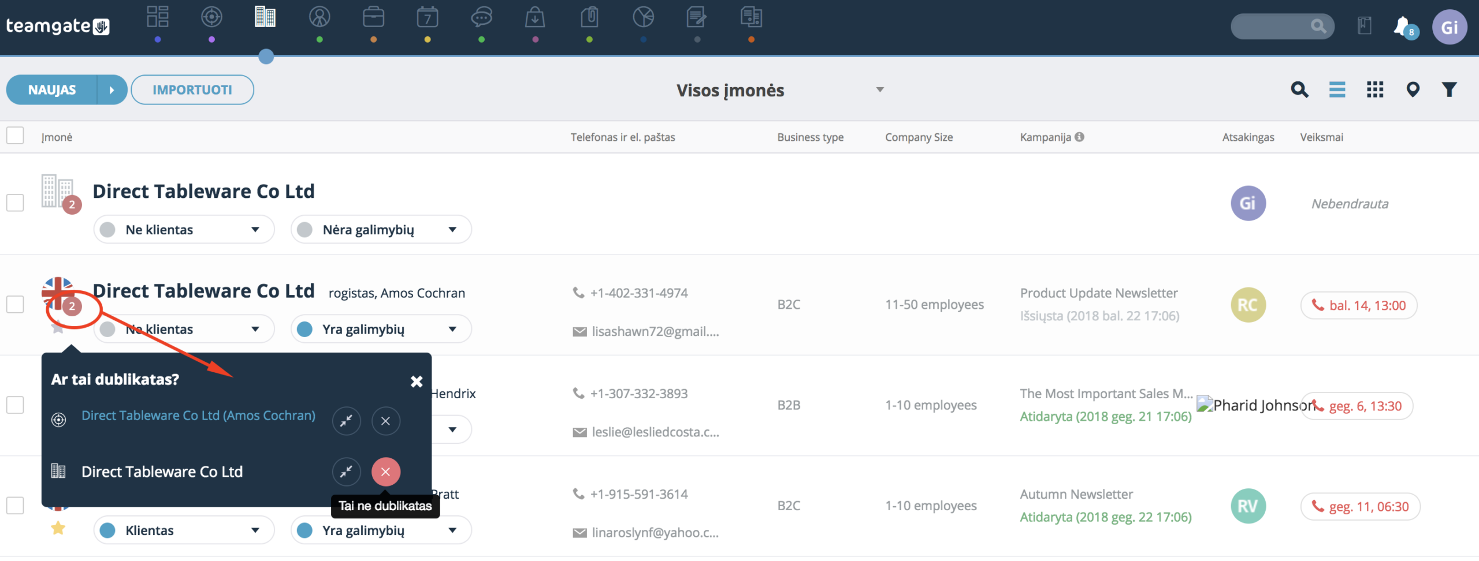Image resolution: width=1479 pixels, height=561 pixels.
Task: Open the paperclip files icon
Action: tap(589, 17)
